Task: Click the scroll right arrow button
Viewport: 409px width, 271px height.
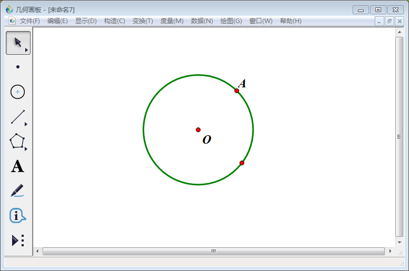Action: point(390,252)
